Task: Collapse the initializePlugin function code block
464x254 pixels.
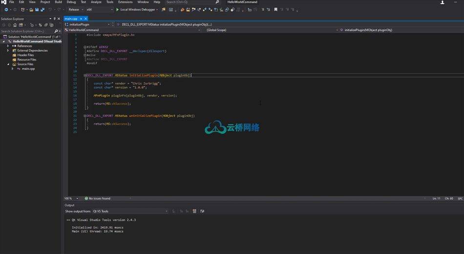Action: [85, 75]
